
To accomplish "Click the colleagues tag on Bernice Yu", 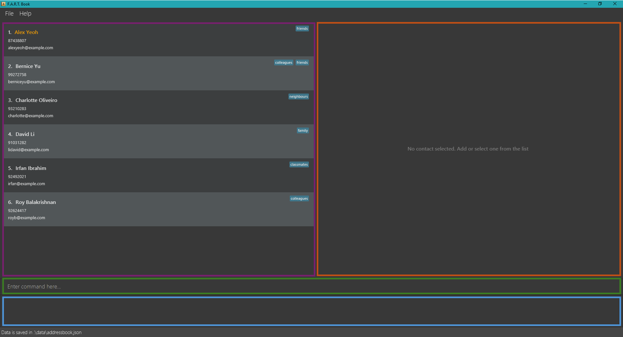I will click(284, 62).
